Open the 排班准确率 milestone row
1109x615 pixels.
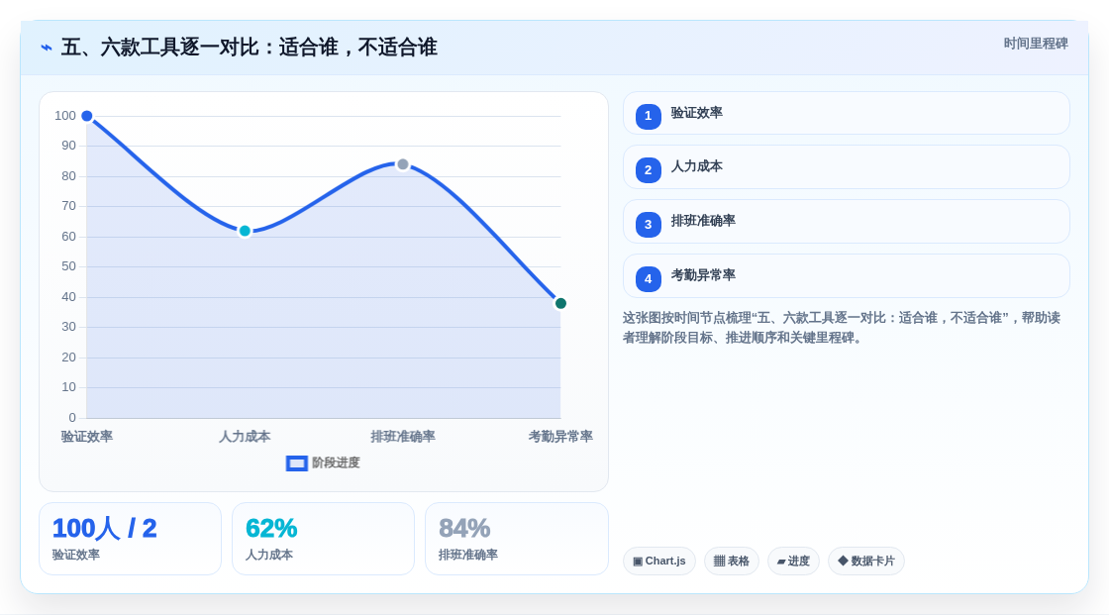846,222
